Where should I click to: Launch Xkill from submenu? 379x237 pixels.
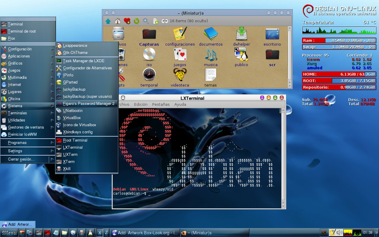click(87, 169)
